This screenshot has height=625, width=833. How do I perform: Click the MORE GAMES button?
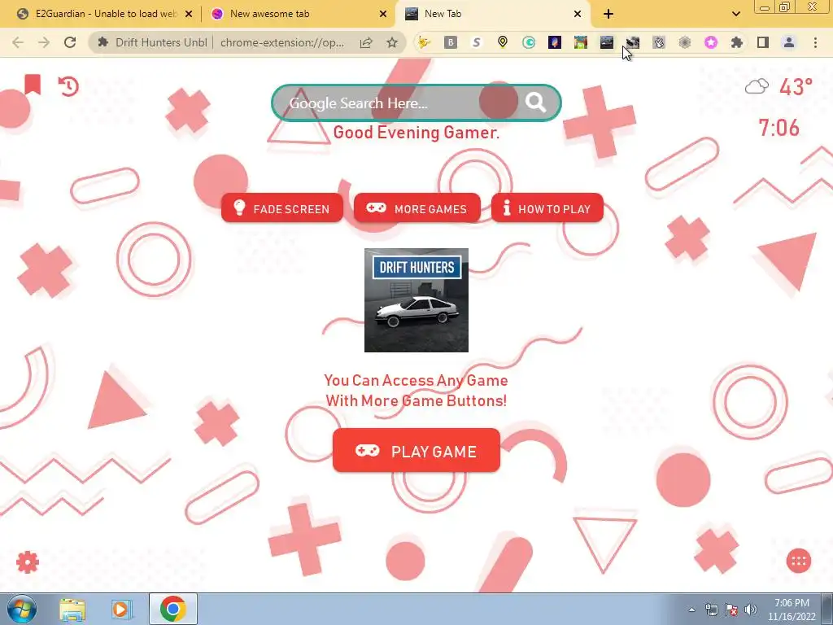tap(417, 208)
